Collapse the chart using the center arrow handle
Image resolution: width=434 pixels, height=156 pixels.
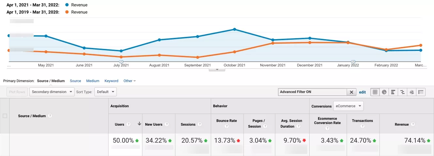[217, 70]
